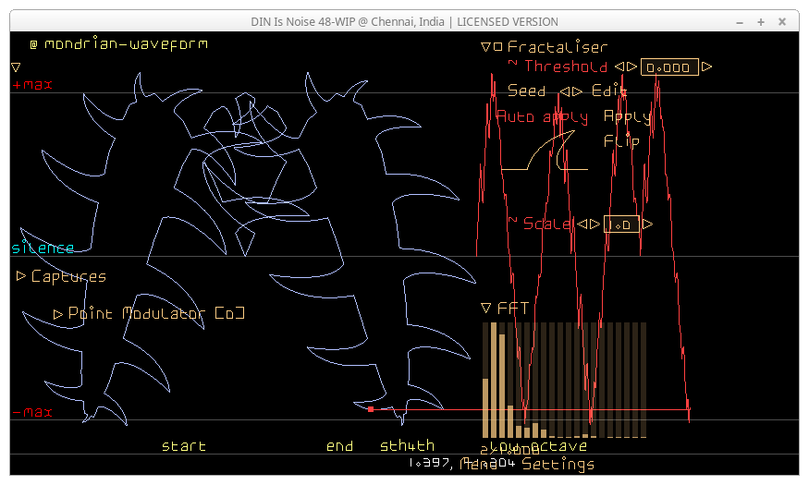Increase Threshold using arrow after value box

coord(706,67)
